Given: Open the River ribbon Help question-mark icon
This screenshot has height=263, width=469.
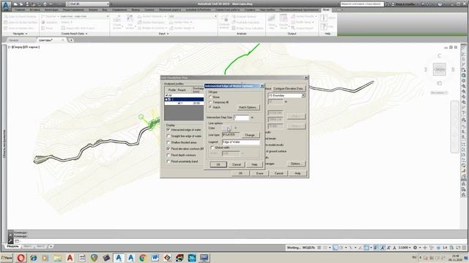Looking at the screenshot, I should coord(324,26).
